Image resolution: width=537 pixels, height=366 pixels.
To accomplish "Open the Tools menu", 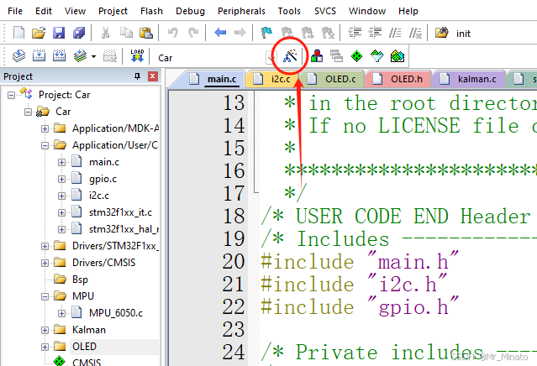I will click(x=289, y=11).
